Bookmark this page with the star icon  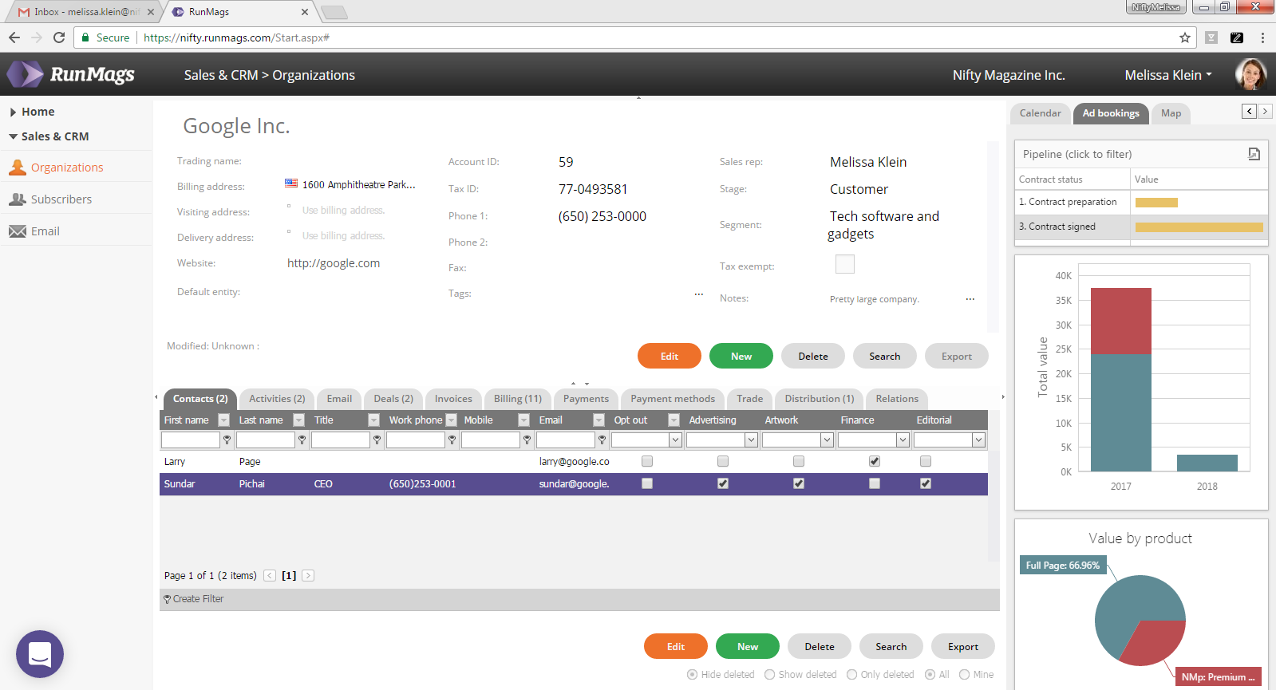(1185, 37)
